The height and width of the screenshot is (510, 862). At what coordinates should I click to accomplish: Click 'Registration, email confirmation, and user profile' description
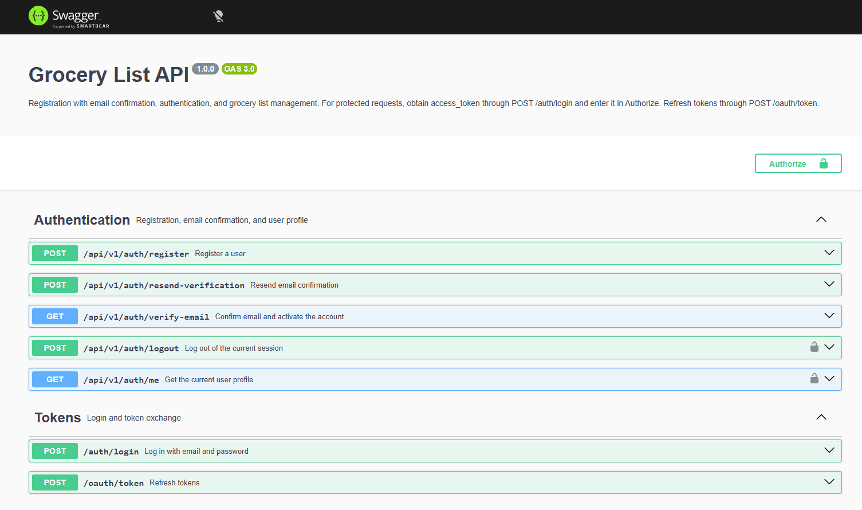222,220
